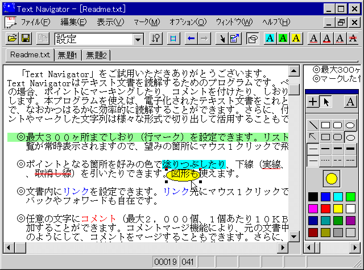Click the yellow circle current color preview

tap(332, 179)
